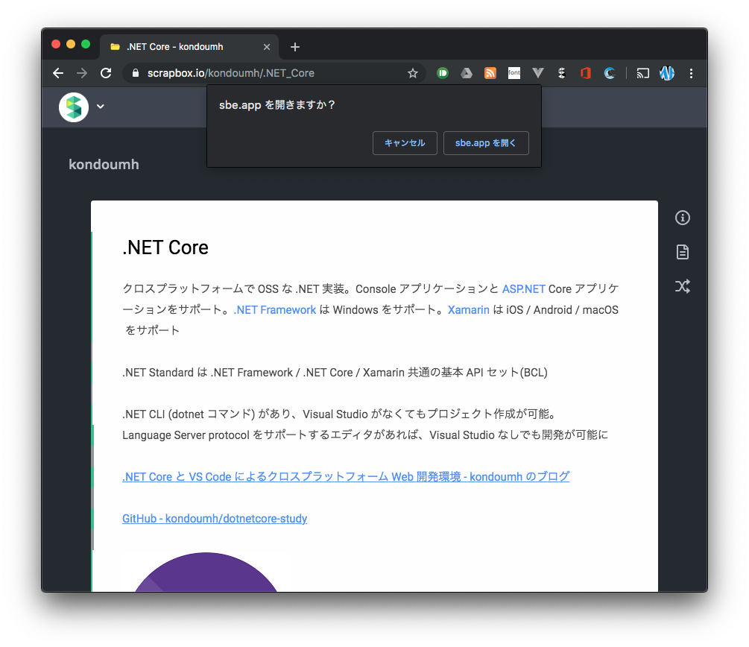
Task: Open the Chrome profile avatar
Action: [x=667, y=73]
